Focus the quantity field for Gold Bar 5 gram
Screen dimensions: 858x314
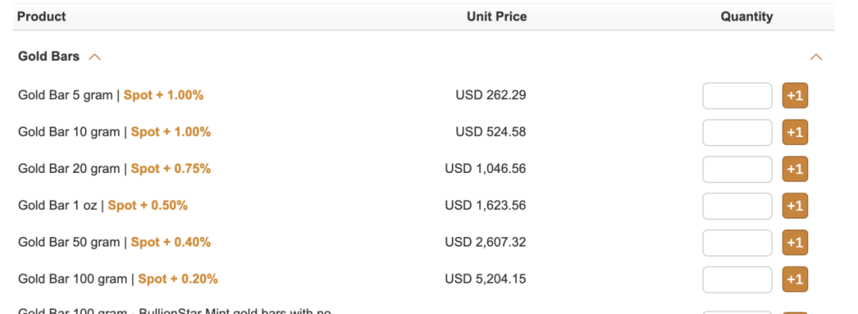pos(737,96)
